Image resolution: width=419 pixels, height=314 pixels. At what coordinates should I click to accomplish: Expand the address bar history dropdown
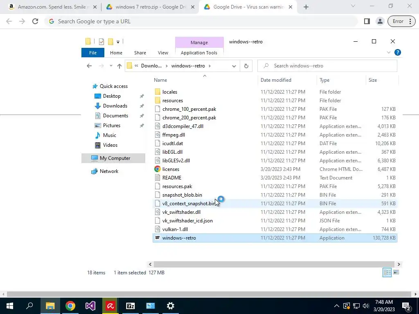coord(234,66)
